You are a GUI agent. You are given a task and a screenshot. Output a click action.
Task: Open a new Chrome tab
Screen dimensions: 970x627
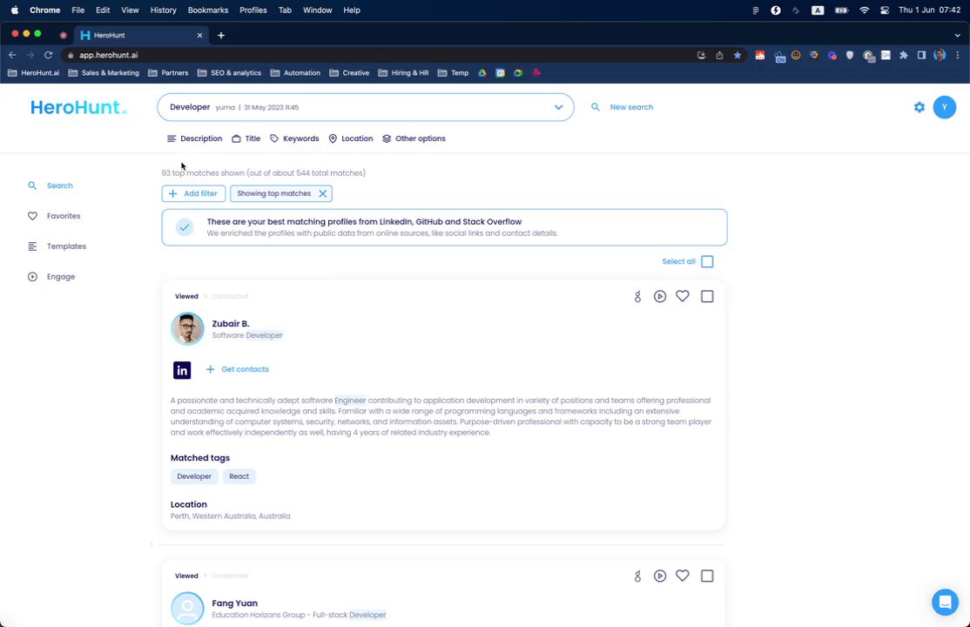pos(221,36)
